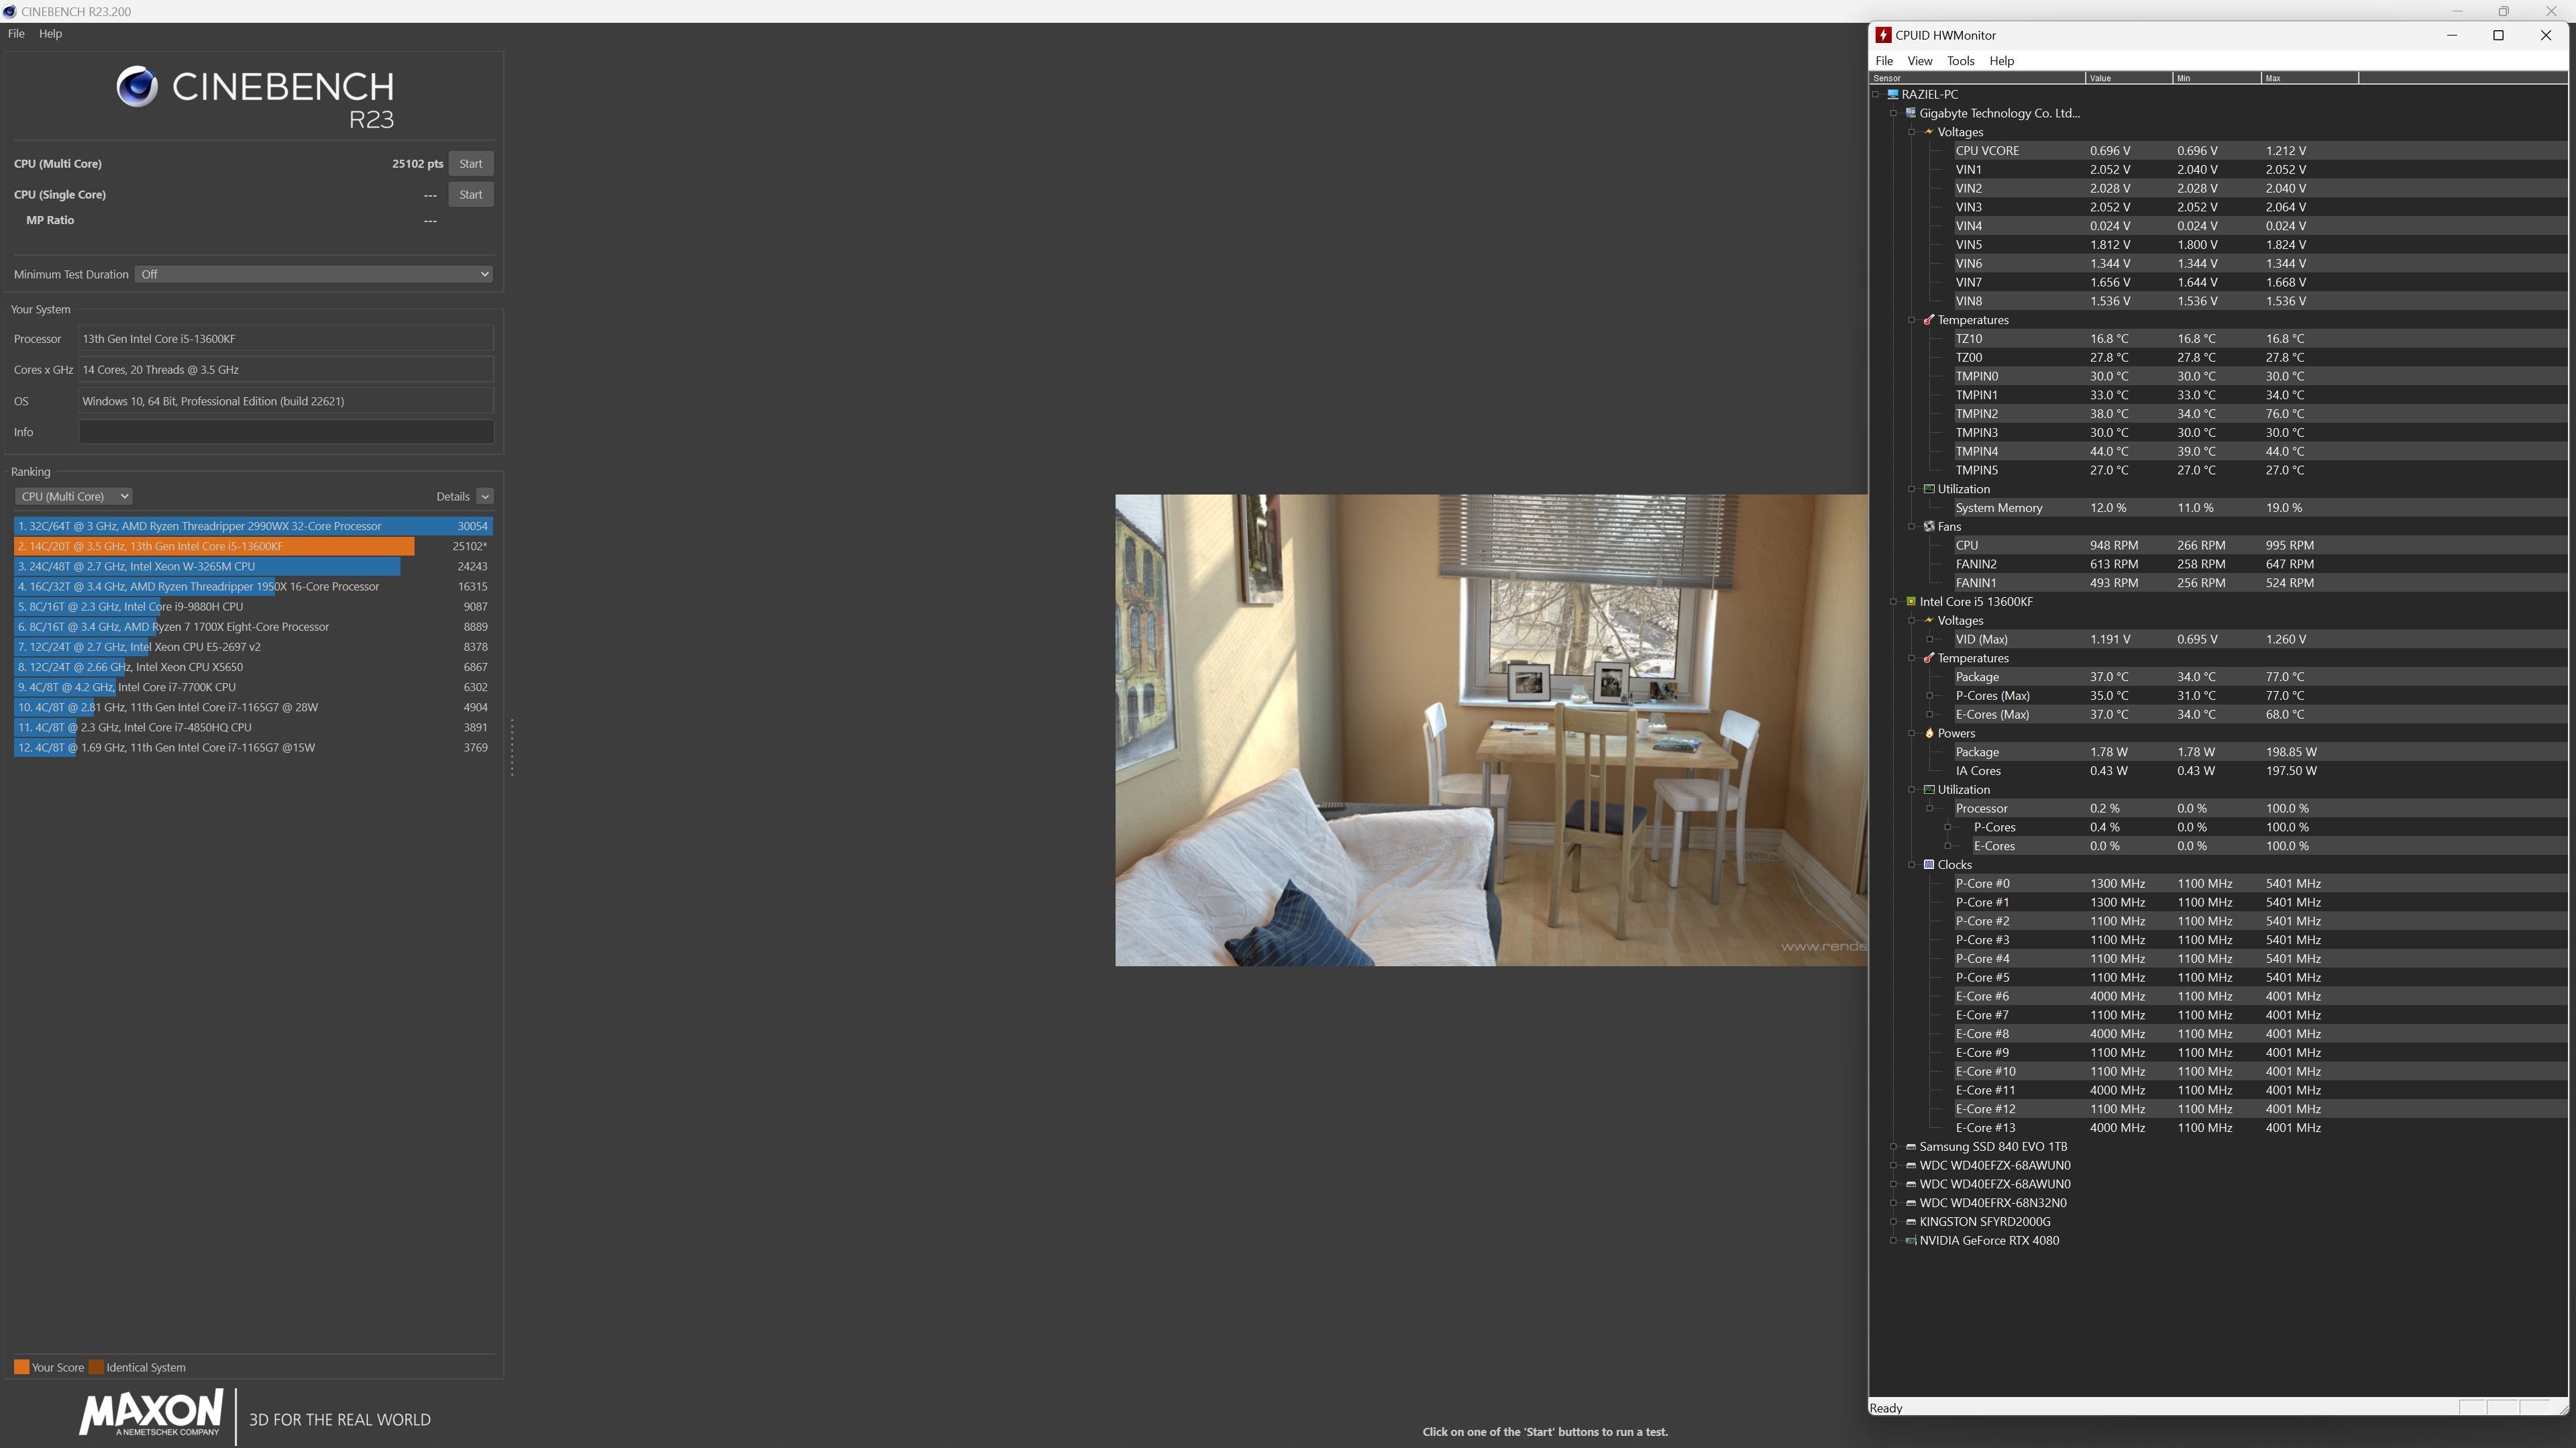The width and height of the screenshot is (2576, 1448).
Task: Select the VID (Max) voltage row
Action: coord(2260,639)
